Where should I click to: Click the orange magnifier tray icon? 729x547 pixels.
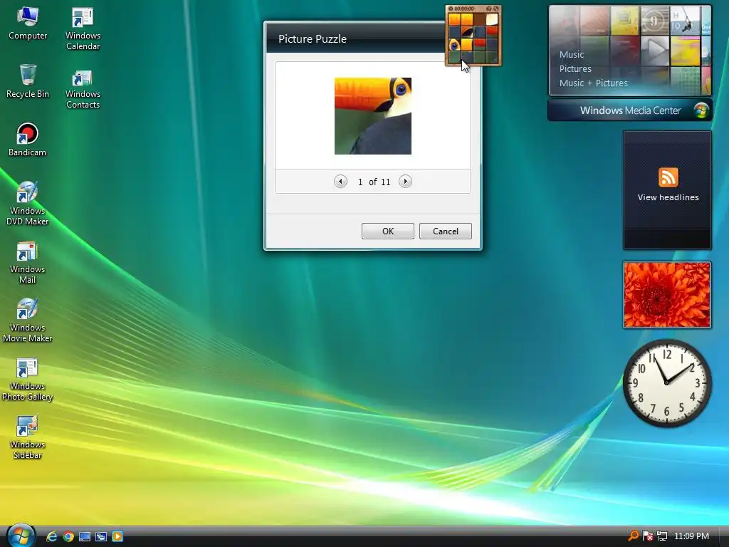click(633, 536)
